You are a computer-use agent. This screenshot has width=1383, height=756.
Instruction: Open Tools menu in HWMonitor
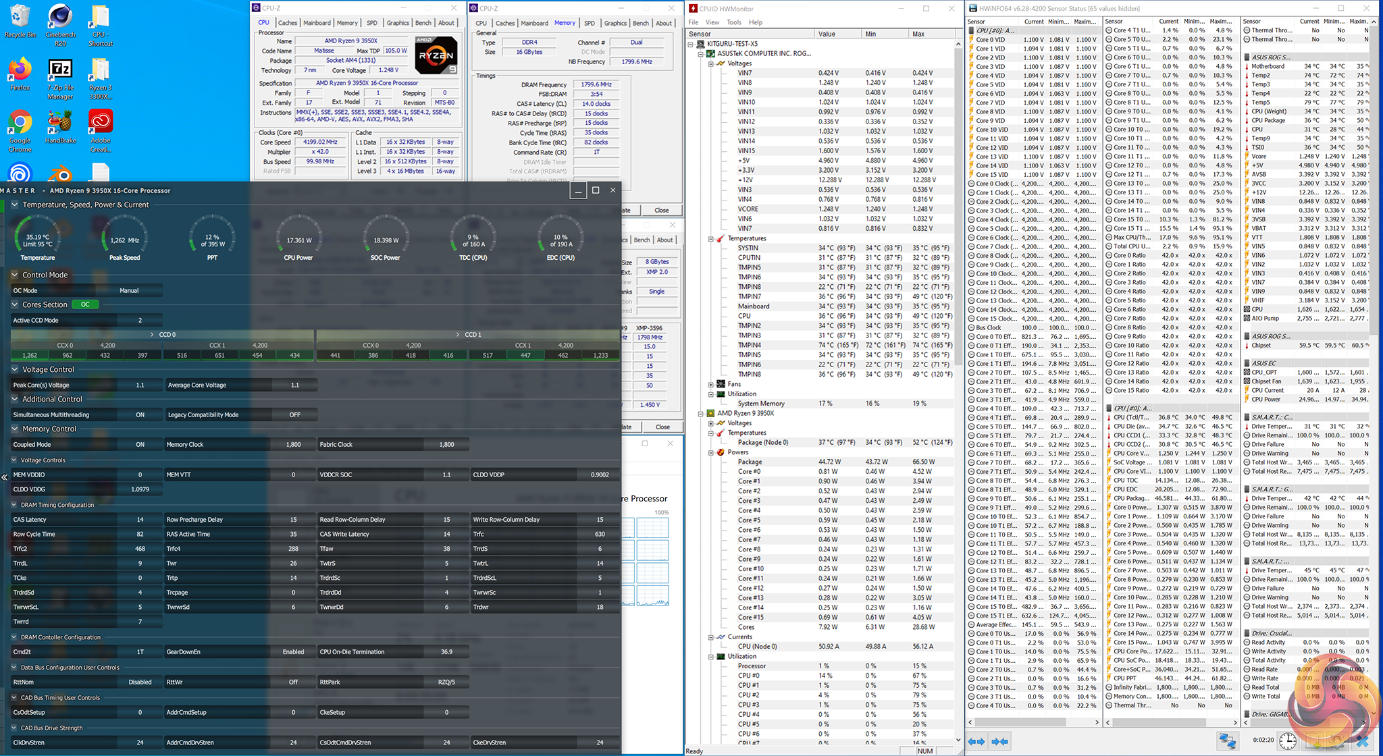[x=733, y=22]
